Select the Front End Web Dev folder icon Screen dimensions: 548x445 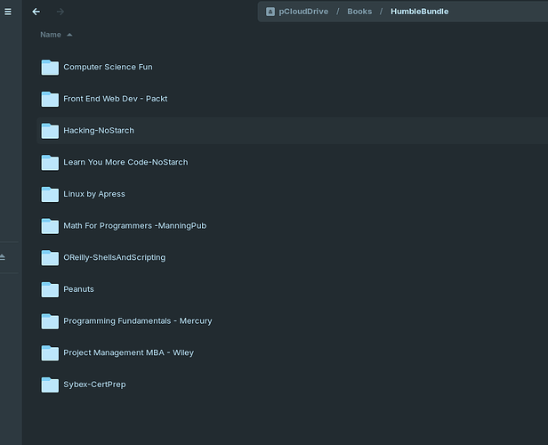pos(50,99)
